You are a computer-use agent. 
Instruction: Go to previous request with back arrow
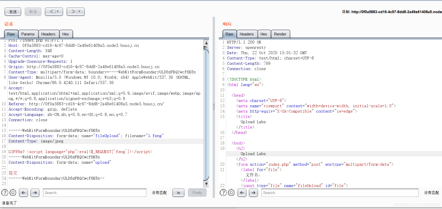point(52,12)
